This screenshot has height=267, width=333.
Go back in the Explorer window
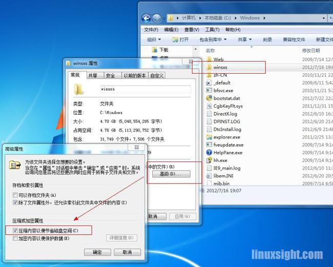(x=146, y=18)
